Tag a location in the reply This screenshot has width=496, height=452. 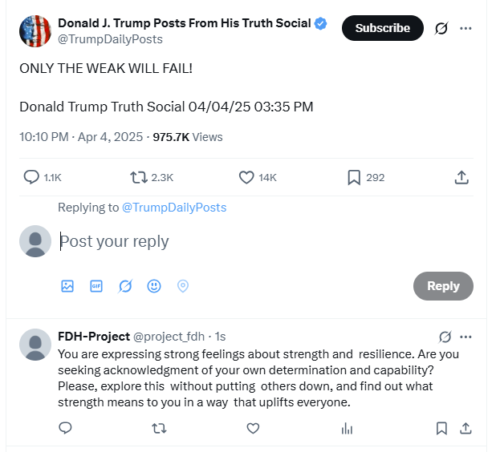click(x=182, y=286)
